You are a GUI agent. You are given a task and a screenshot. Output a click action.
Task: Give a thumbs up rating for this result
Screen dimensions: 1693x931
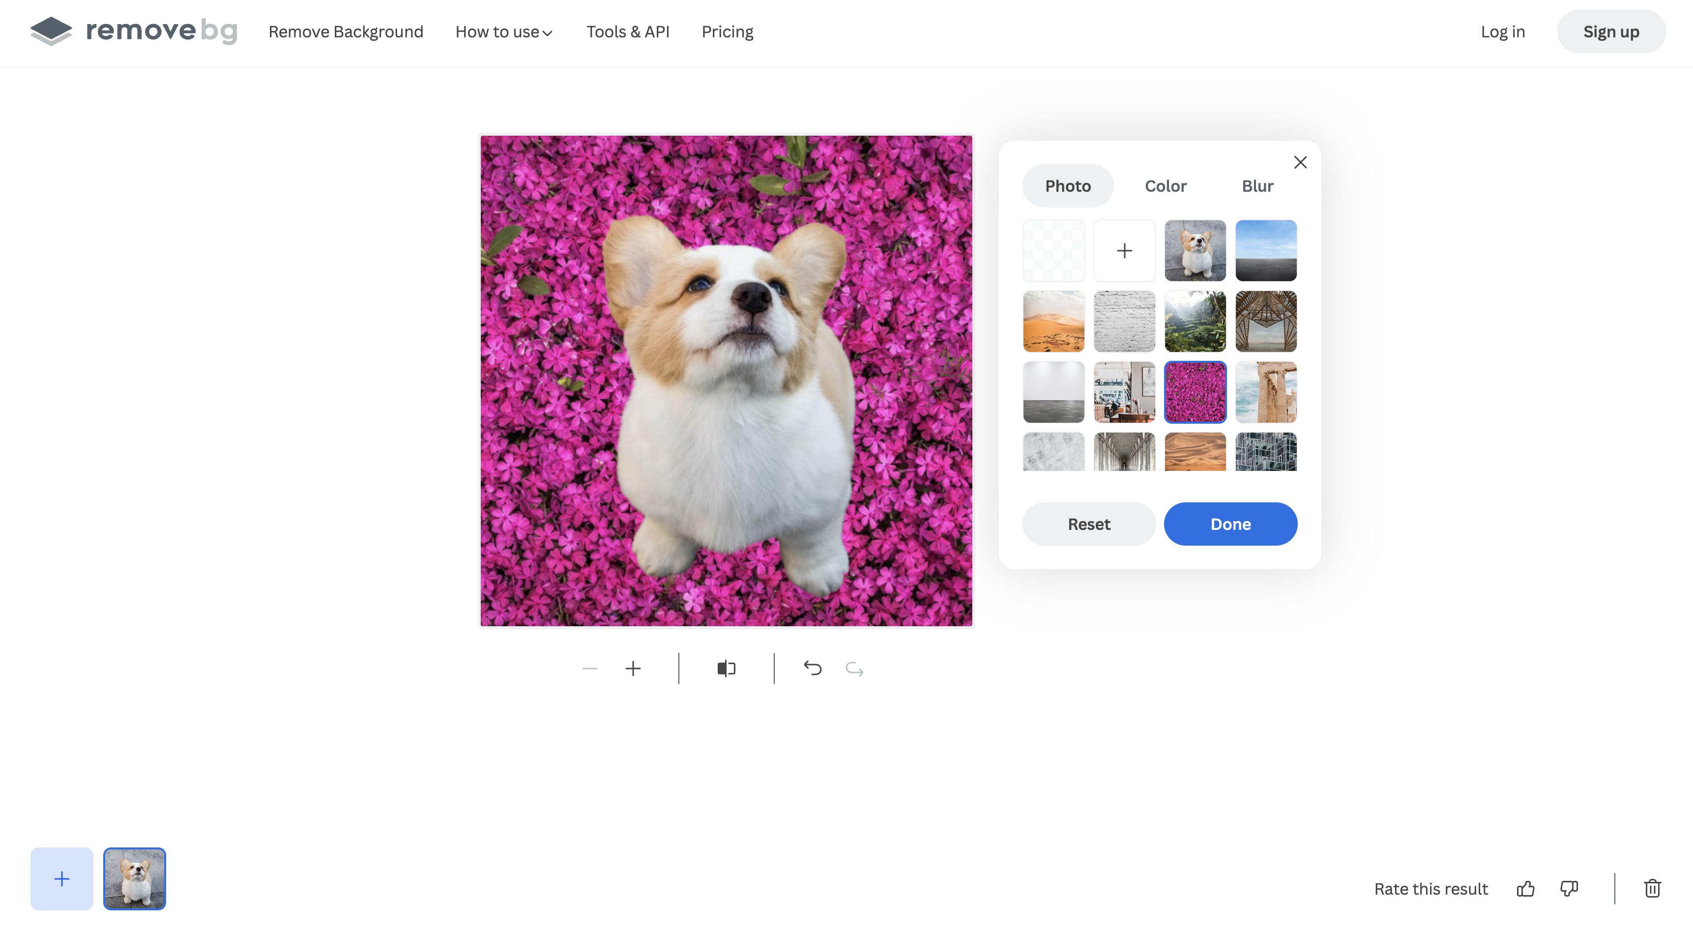pos(1525,888)
